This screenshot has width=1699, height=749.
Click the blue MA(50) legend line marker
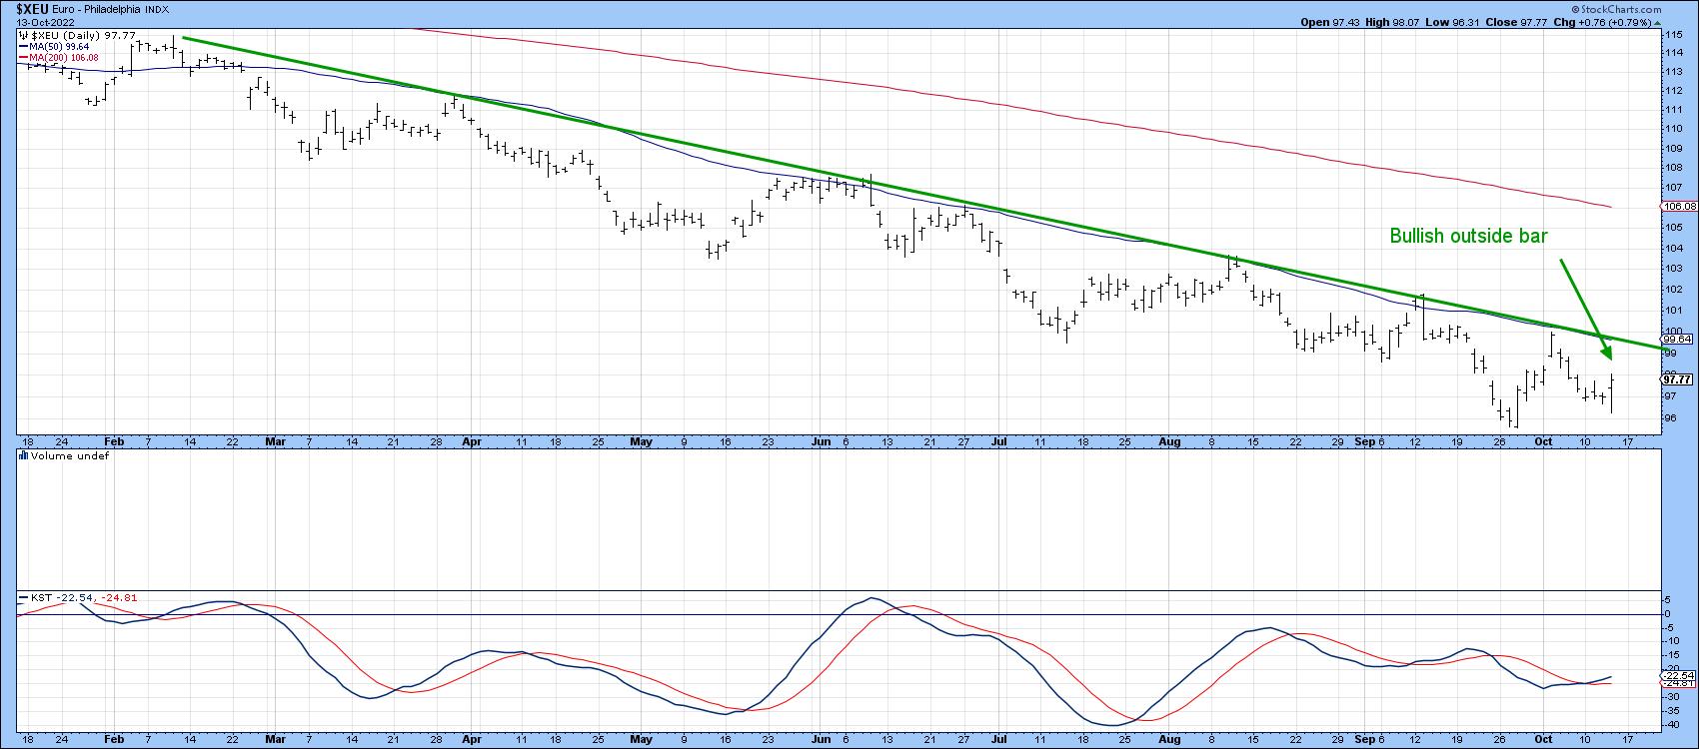23,46
